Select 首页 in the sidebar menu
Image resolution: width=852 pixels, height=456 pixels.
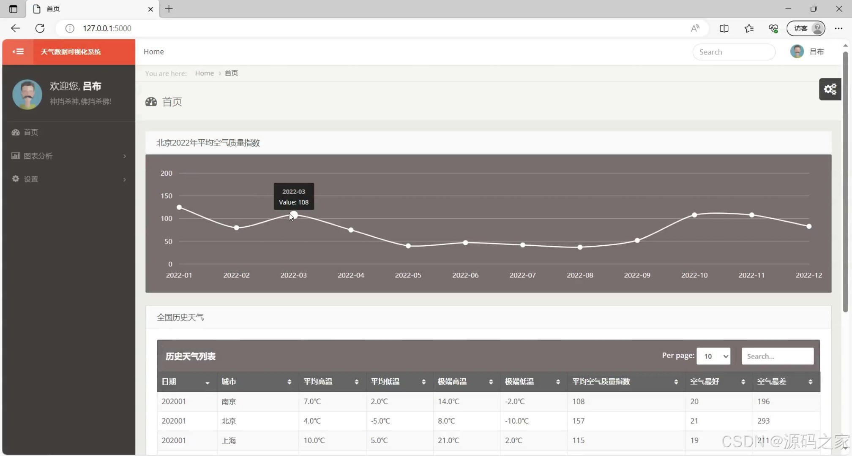30,133
